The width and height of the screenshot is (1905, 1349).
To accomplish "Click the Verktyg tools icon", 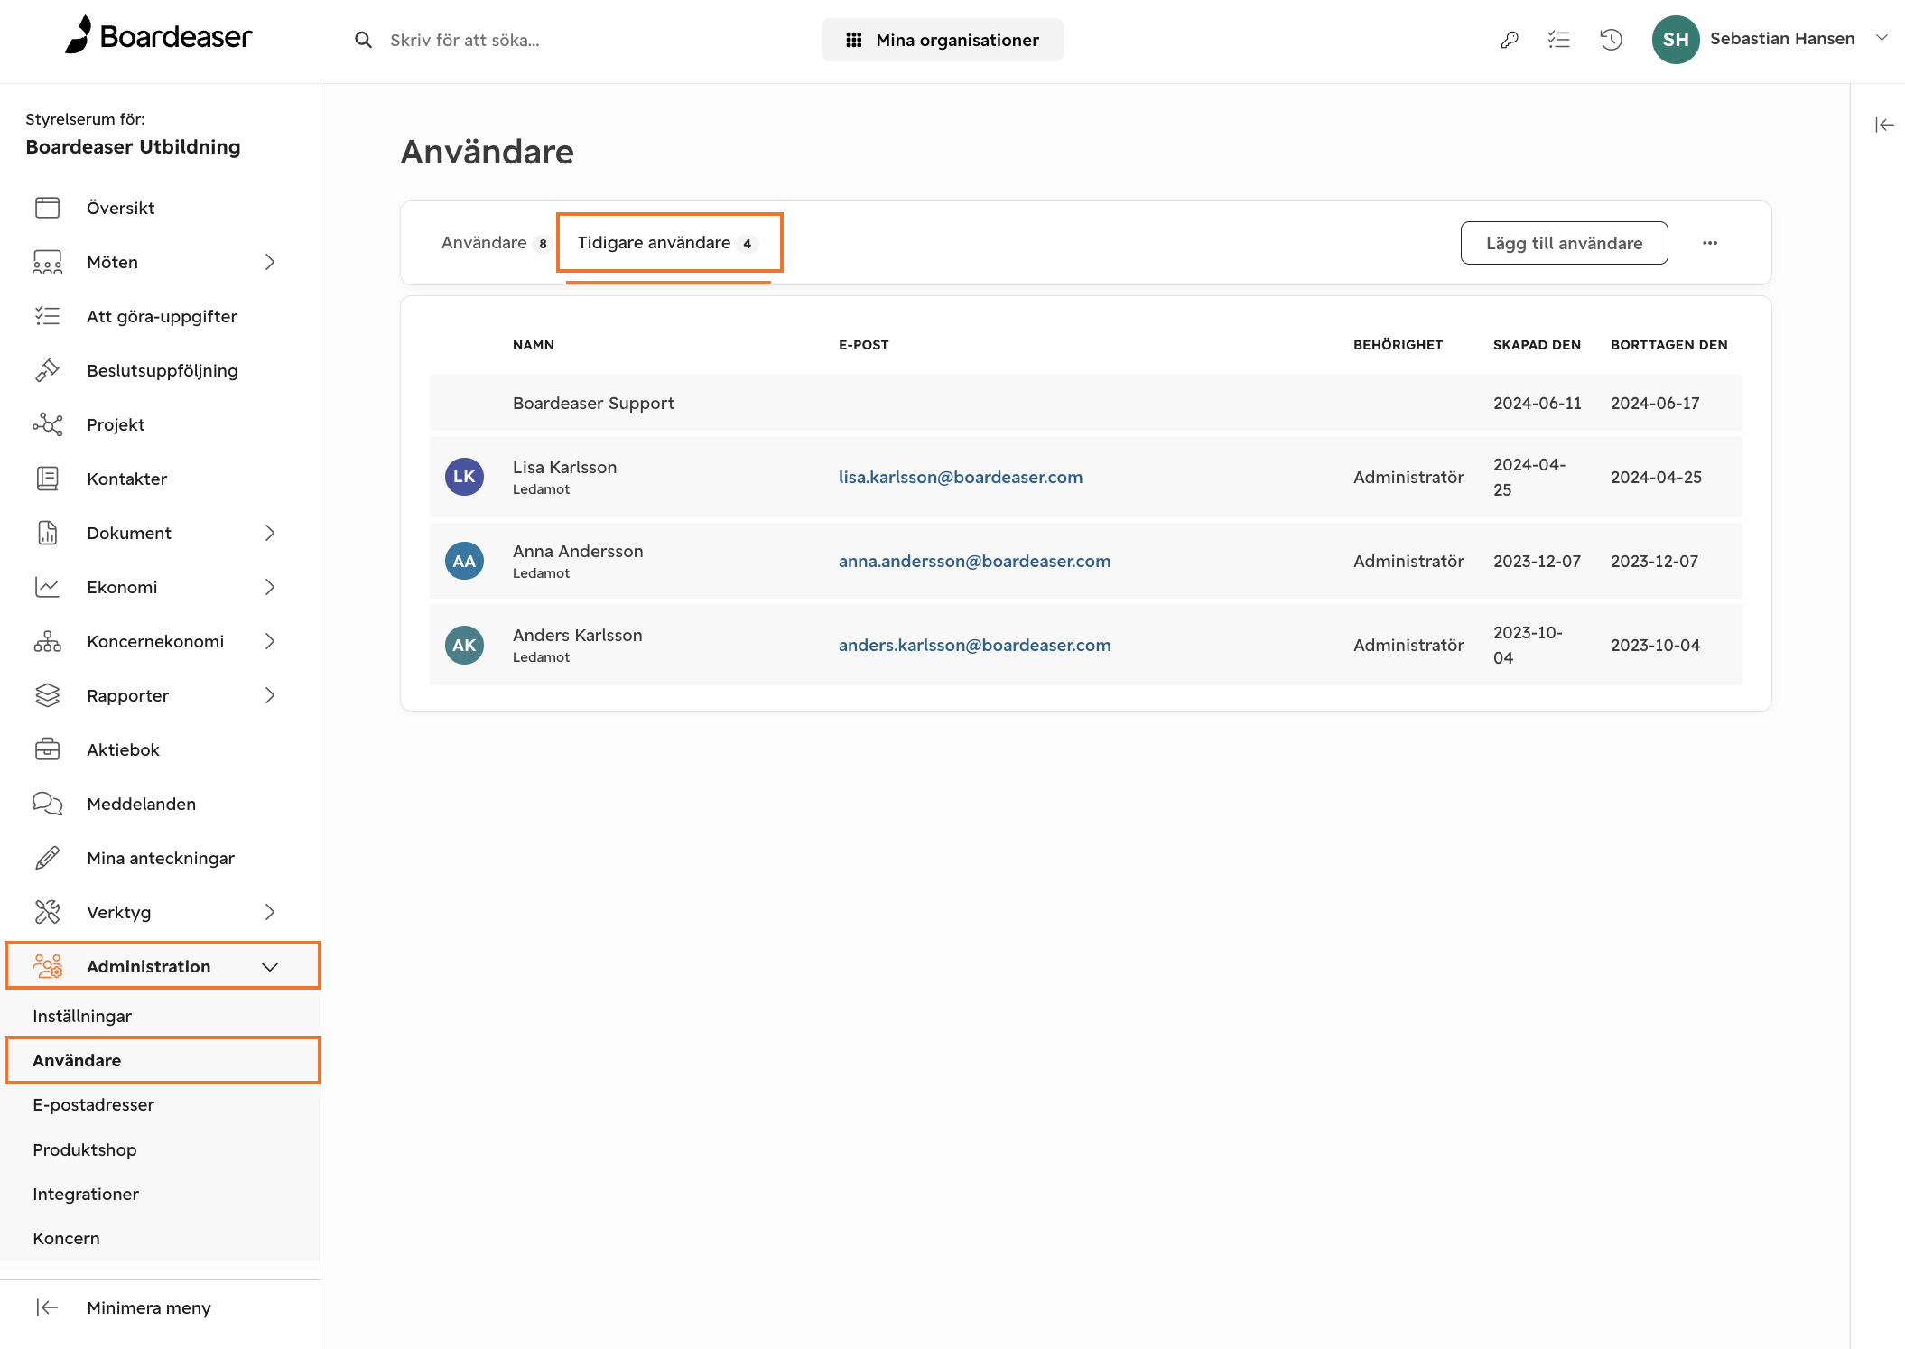I will [48, 912].
